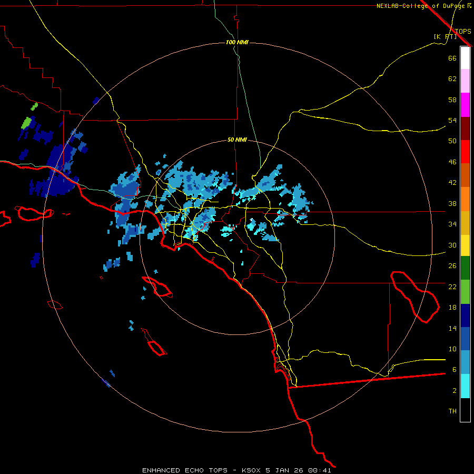Click the "22" scale value
The image size is (474, 474).
(452, 287)
